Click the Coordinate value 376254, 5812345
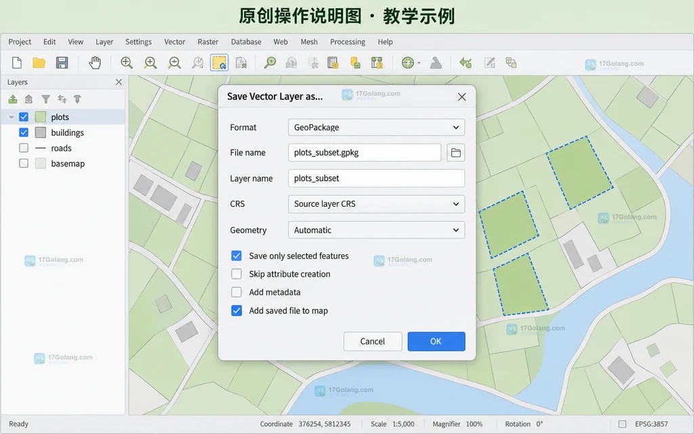The height and width of the screenshot is (434, 694). 324,424
